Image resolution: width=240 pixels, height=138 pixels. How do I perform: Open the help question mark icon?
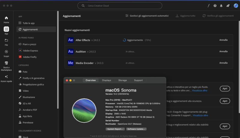(x=215, y=6)
